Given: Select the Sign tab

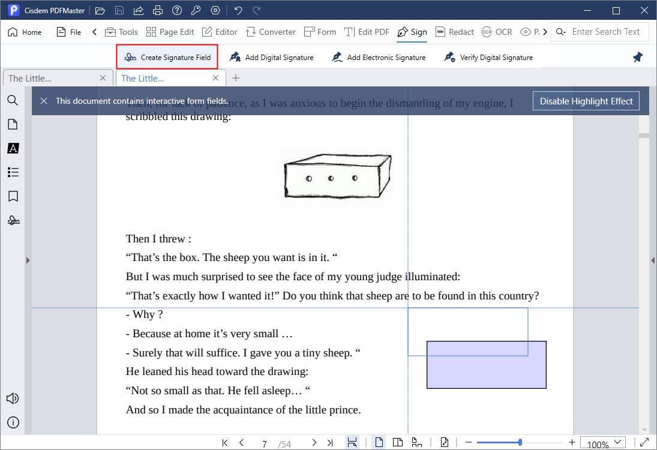Looking at the screenshot, I should click(412, 32).
